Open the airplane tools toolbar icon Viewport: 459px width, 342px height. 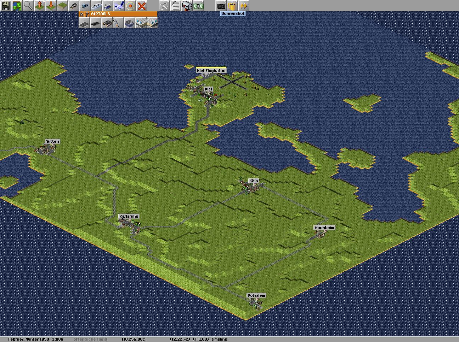(x=119, y=6)
